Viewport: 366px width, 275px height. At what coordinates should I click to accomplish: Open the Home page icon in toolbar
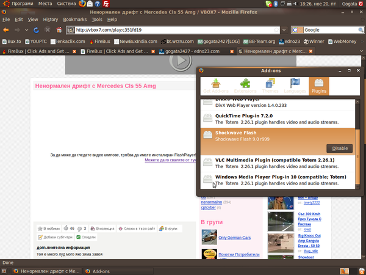[59, 30]
